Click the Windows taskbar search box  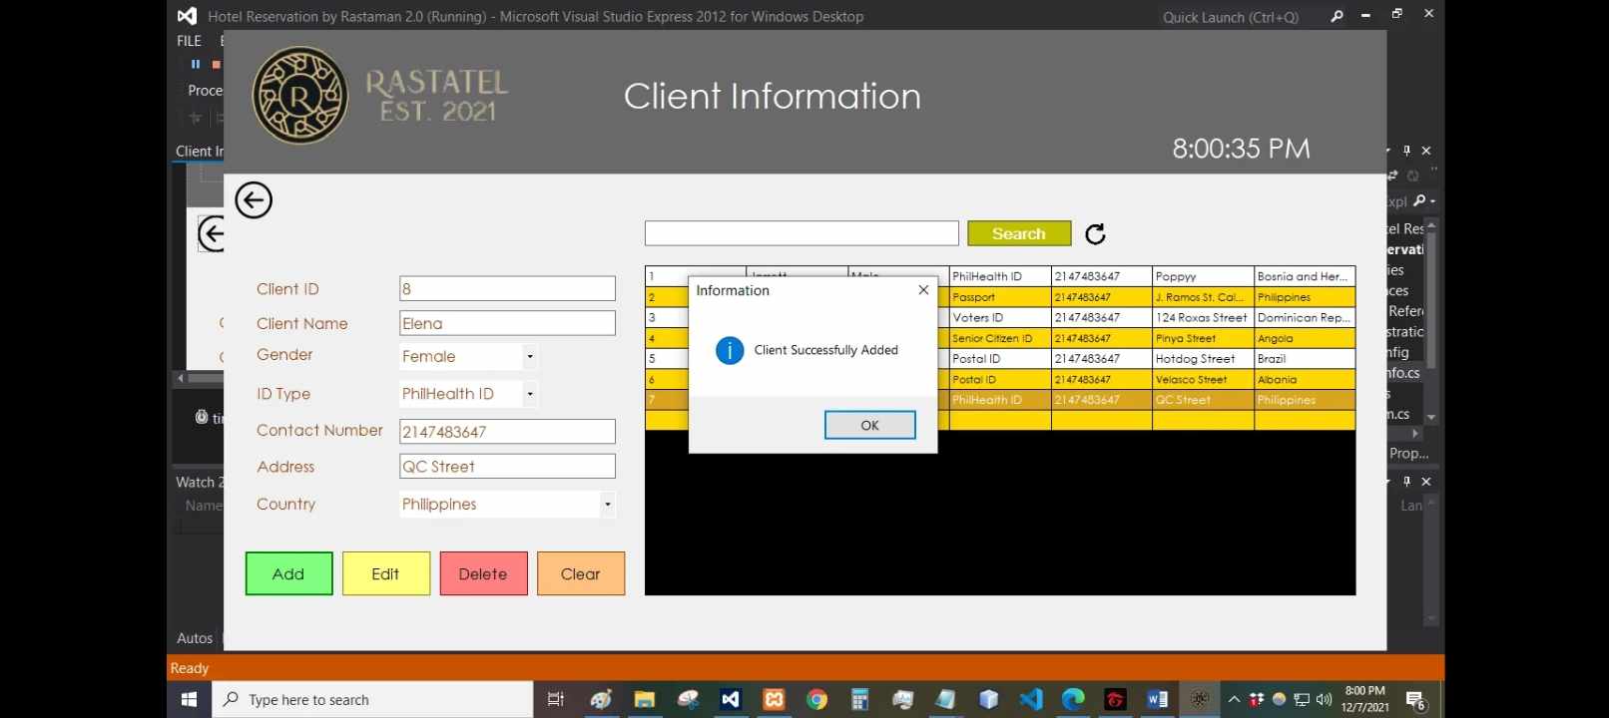(372, 700)
